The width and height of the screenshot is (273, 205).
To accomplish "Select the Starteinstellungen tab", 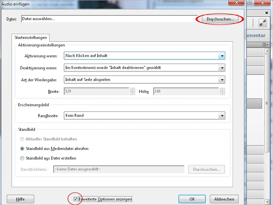I will coord(30,38).
